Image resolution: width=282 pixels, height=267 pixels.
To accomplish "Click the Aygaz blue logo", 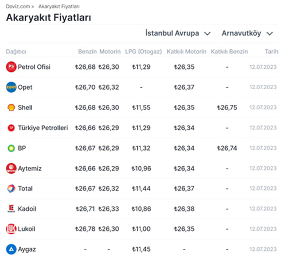I will point(11,250).
